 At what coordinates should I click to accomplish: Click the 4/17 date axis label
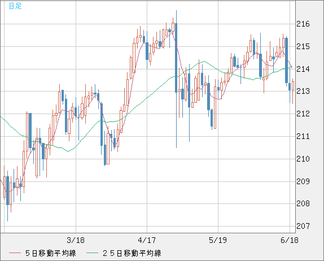[147, 240]
